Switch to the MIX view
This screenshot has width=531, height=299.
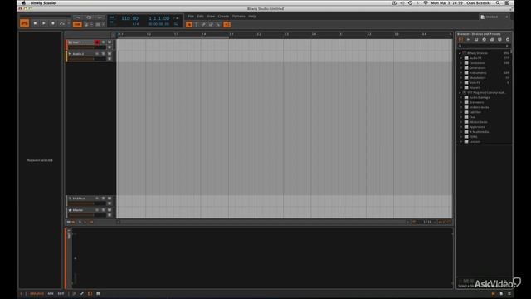click(x=51, y=293)
